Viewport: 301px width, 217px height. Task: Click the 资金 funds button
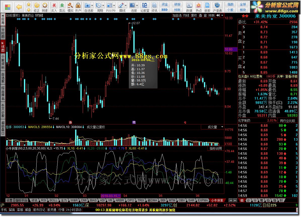point(165,5)
